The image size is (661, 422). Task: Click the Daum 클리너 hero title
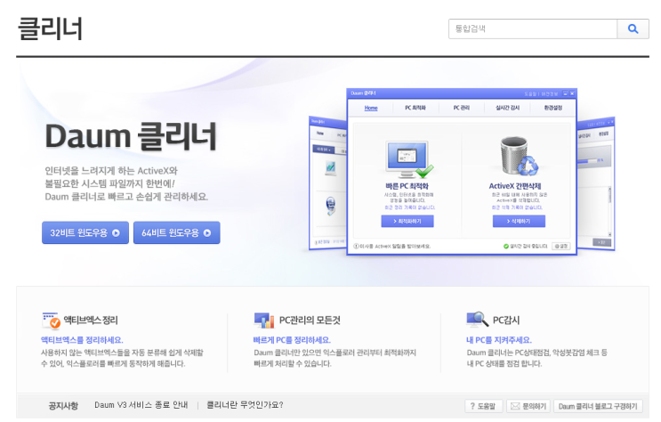[130, 136]
